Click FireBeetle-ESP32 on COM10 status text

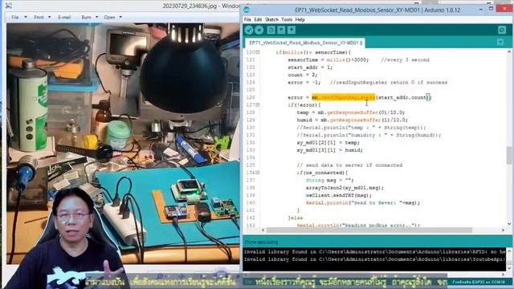coord(479,282)
